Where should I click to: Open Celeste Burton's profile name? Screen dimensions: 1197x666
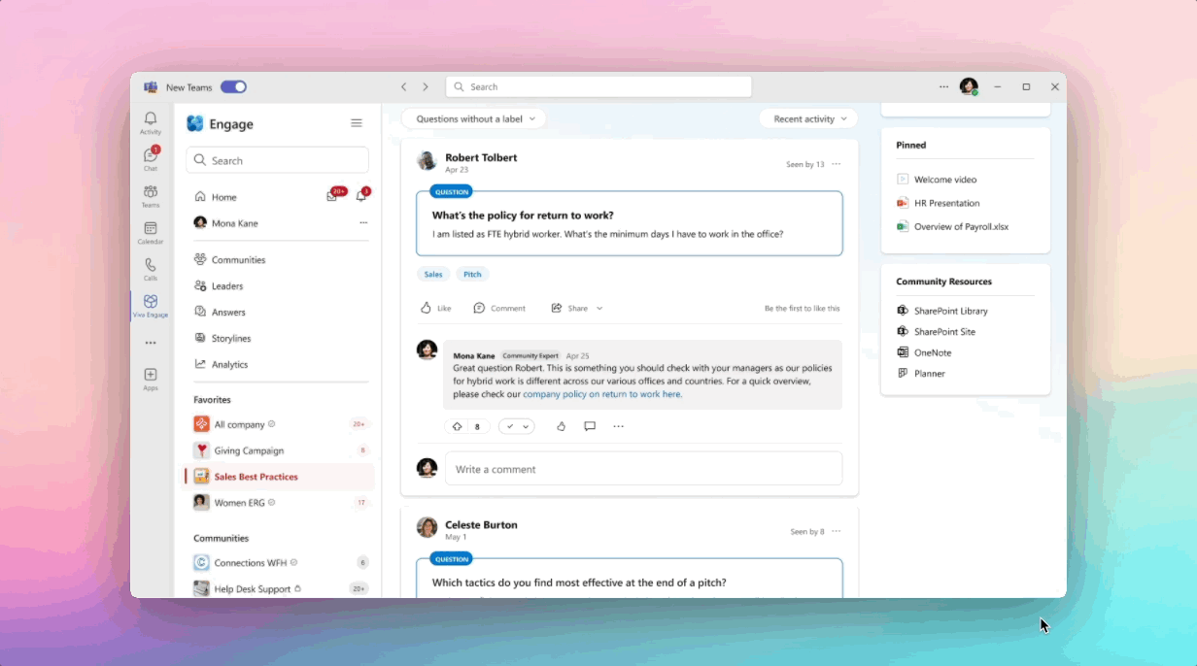coord(481,525)
